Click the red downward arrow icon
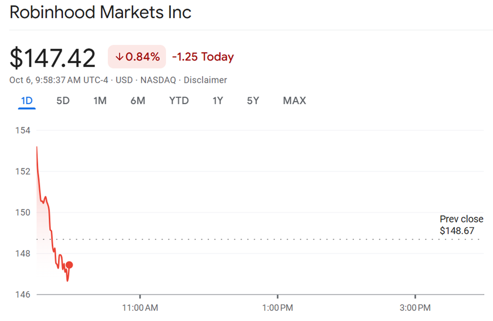This screenshot has width=493, height=321. coord(119,57)
